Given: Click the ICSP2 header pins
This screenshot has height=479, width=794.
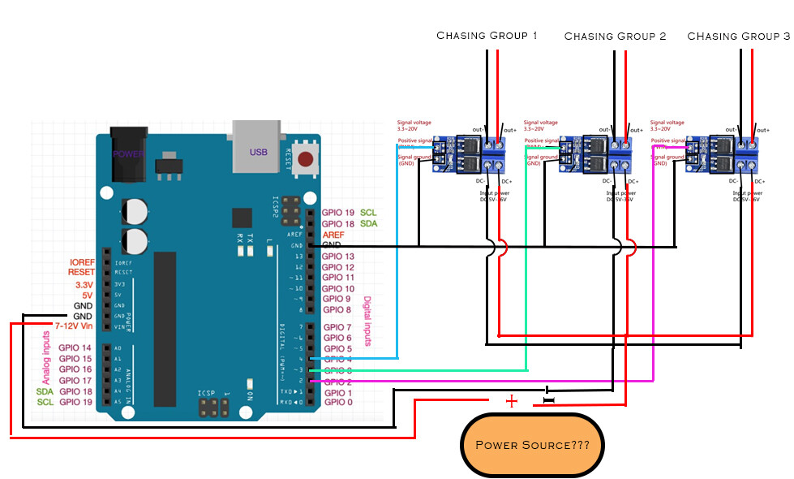Looking at the screenshot, I should click(290, 209).
